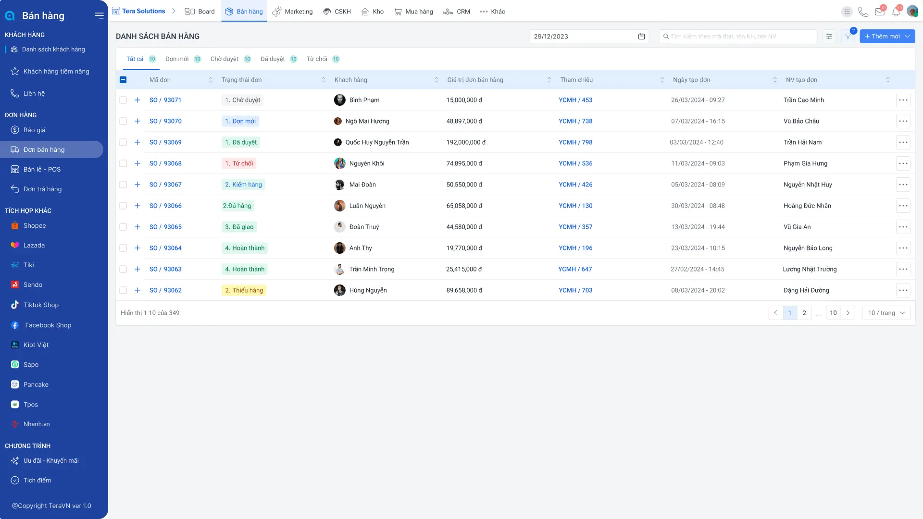Sort by Ngày tạo đơn column arrows
Screen dimensions: 923x519
pyautogui.click(x=775, y=80)
